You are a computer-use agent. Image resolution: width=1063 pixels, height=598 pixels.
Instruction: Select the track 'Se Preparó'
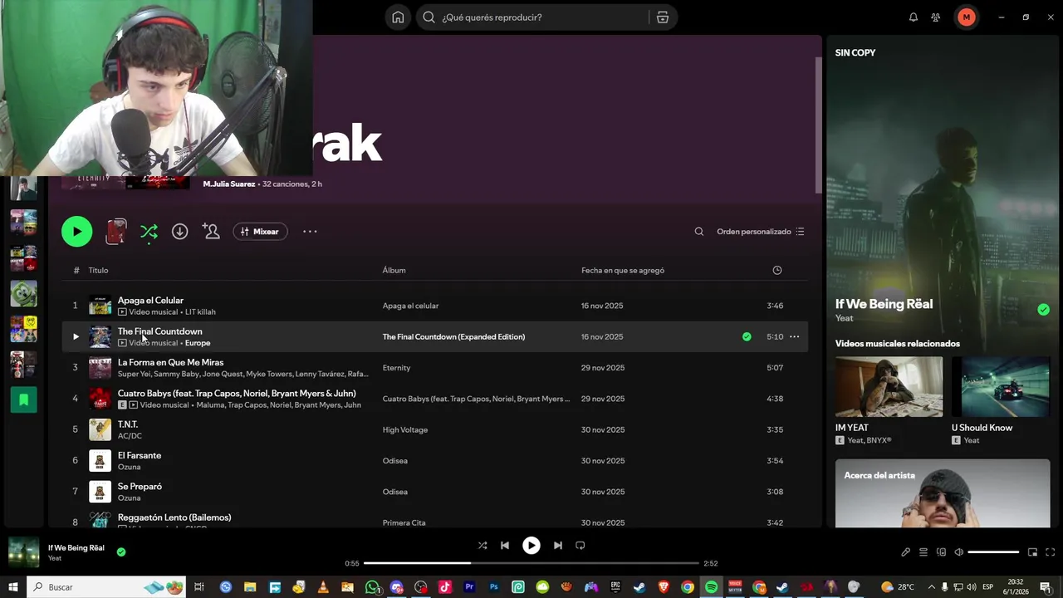pos(140,486)
